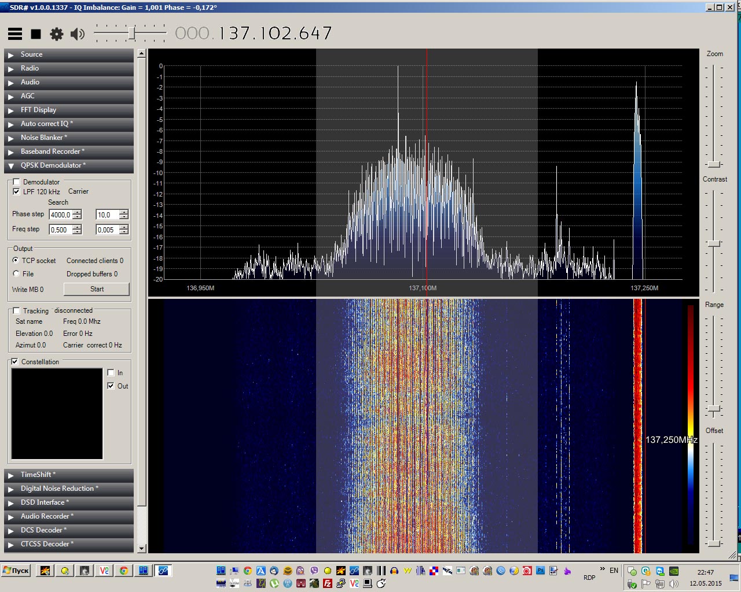
Task: Click the Phase step 4000,0 field
Action: tap(60, 214)
